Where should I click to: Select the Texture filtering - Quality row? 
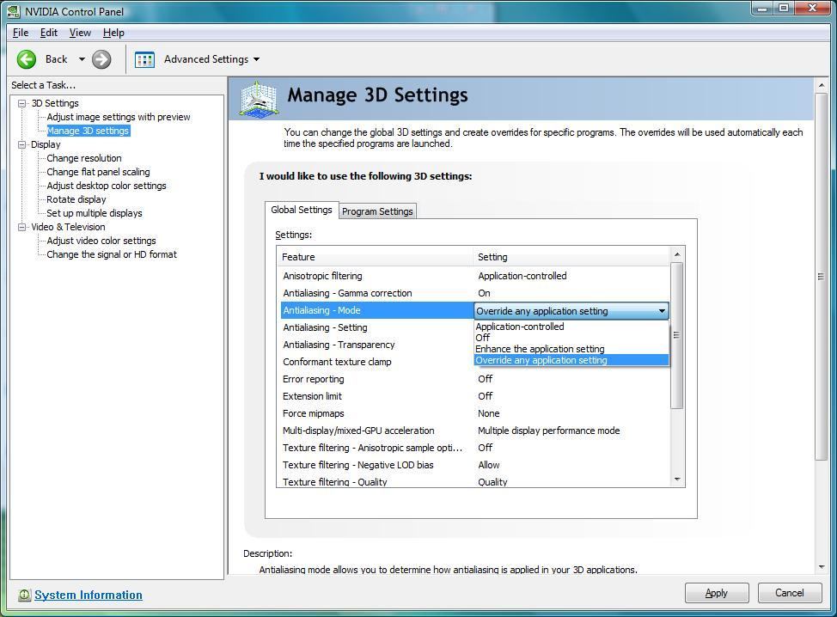[x=474, y=481]
